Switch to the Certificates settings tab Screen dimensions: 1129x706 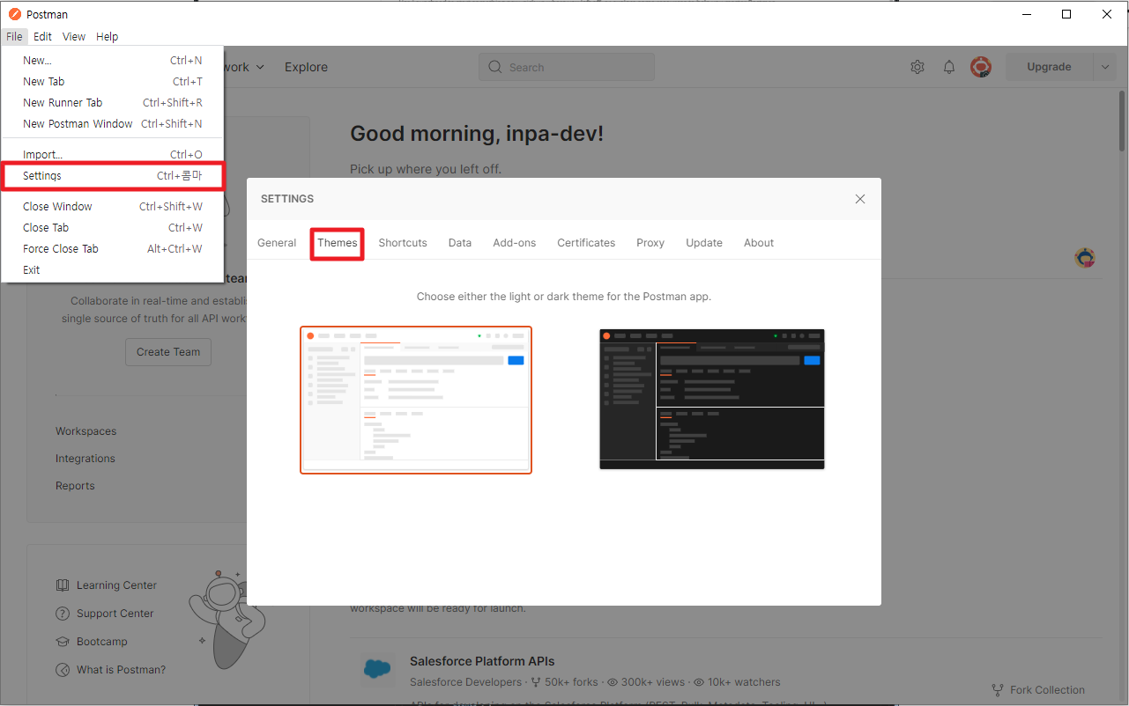point(586,243)
